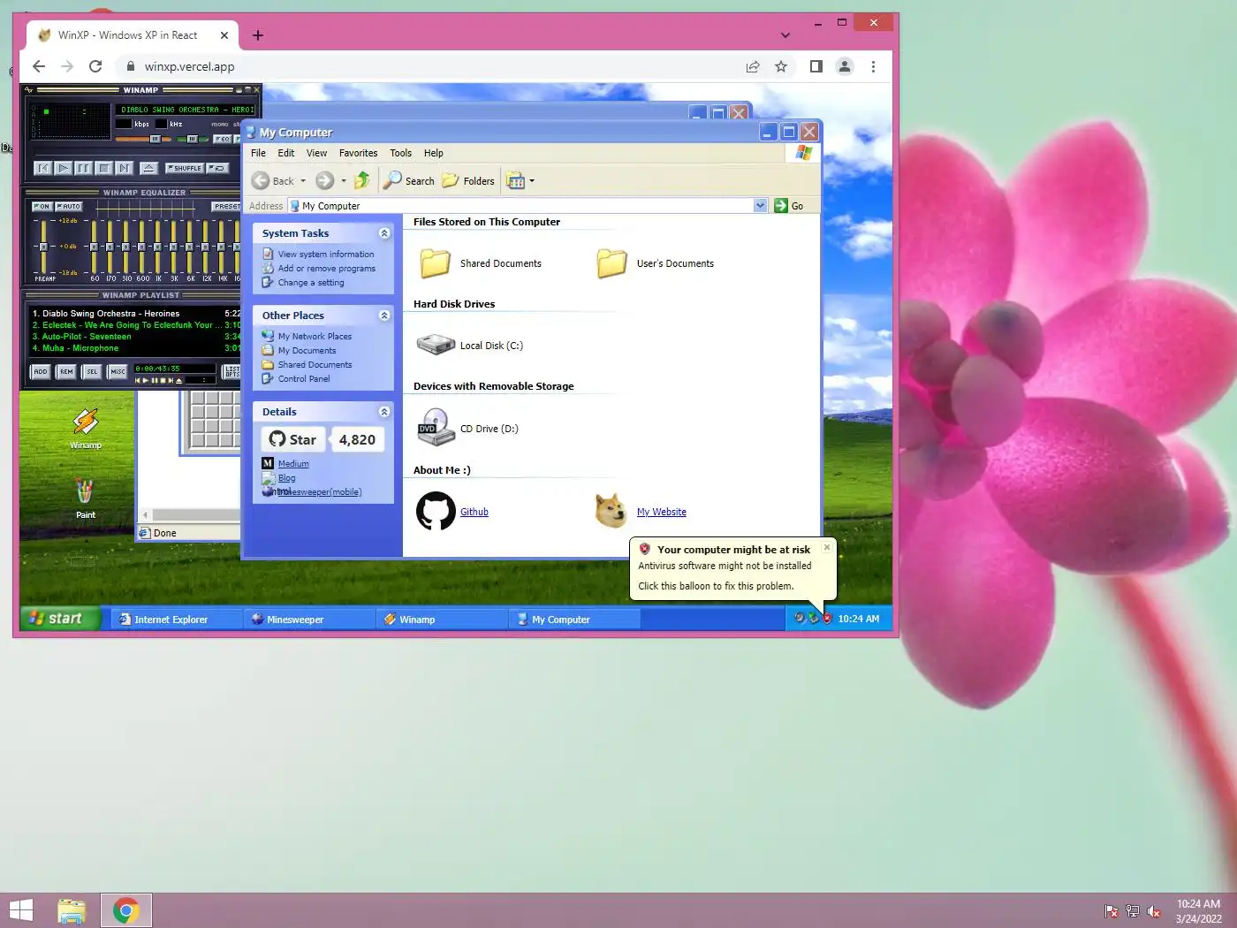
Task: Open the Favorites menu in My Computer
Action: (358, 153)
